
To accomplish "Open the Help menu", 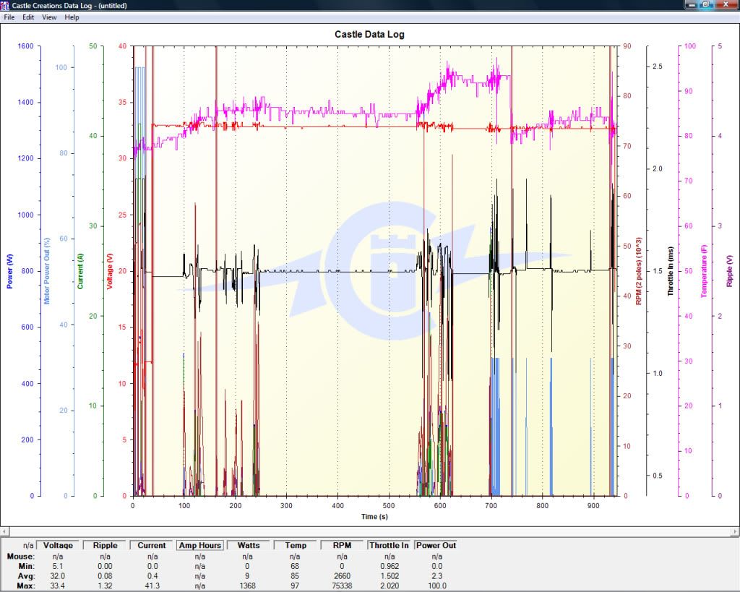I will (x=72, y=17).
